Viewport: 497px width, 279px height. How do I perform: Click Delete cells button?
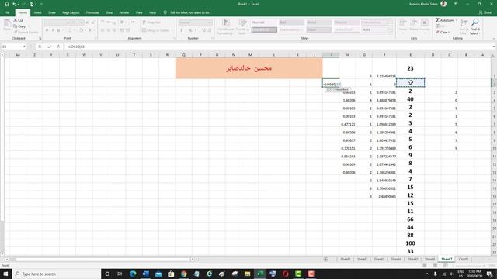click(414, 25)
